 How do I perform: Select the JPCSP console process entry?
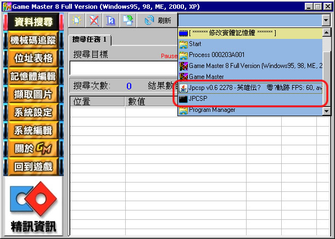pos(250,99)
